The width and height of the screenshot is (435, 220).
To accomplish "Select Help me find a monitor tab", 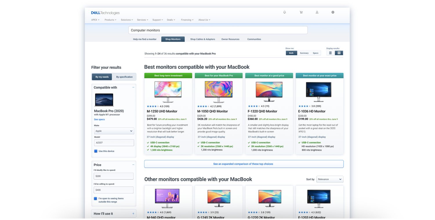I will pyautogui.click(x=145, y=39).
